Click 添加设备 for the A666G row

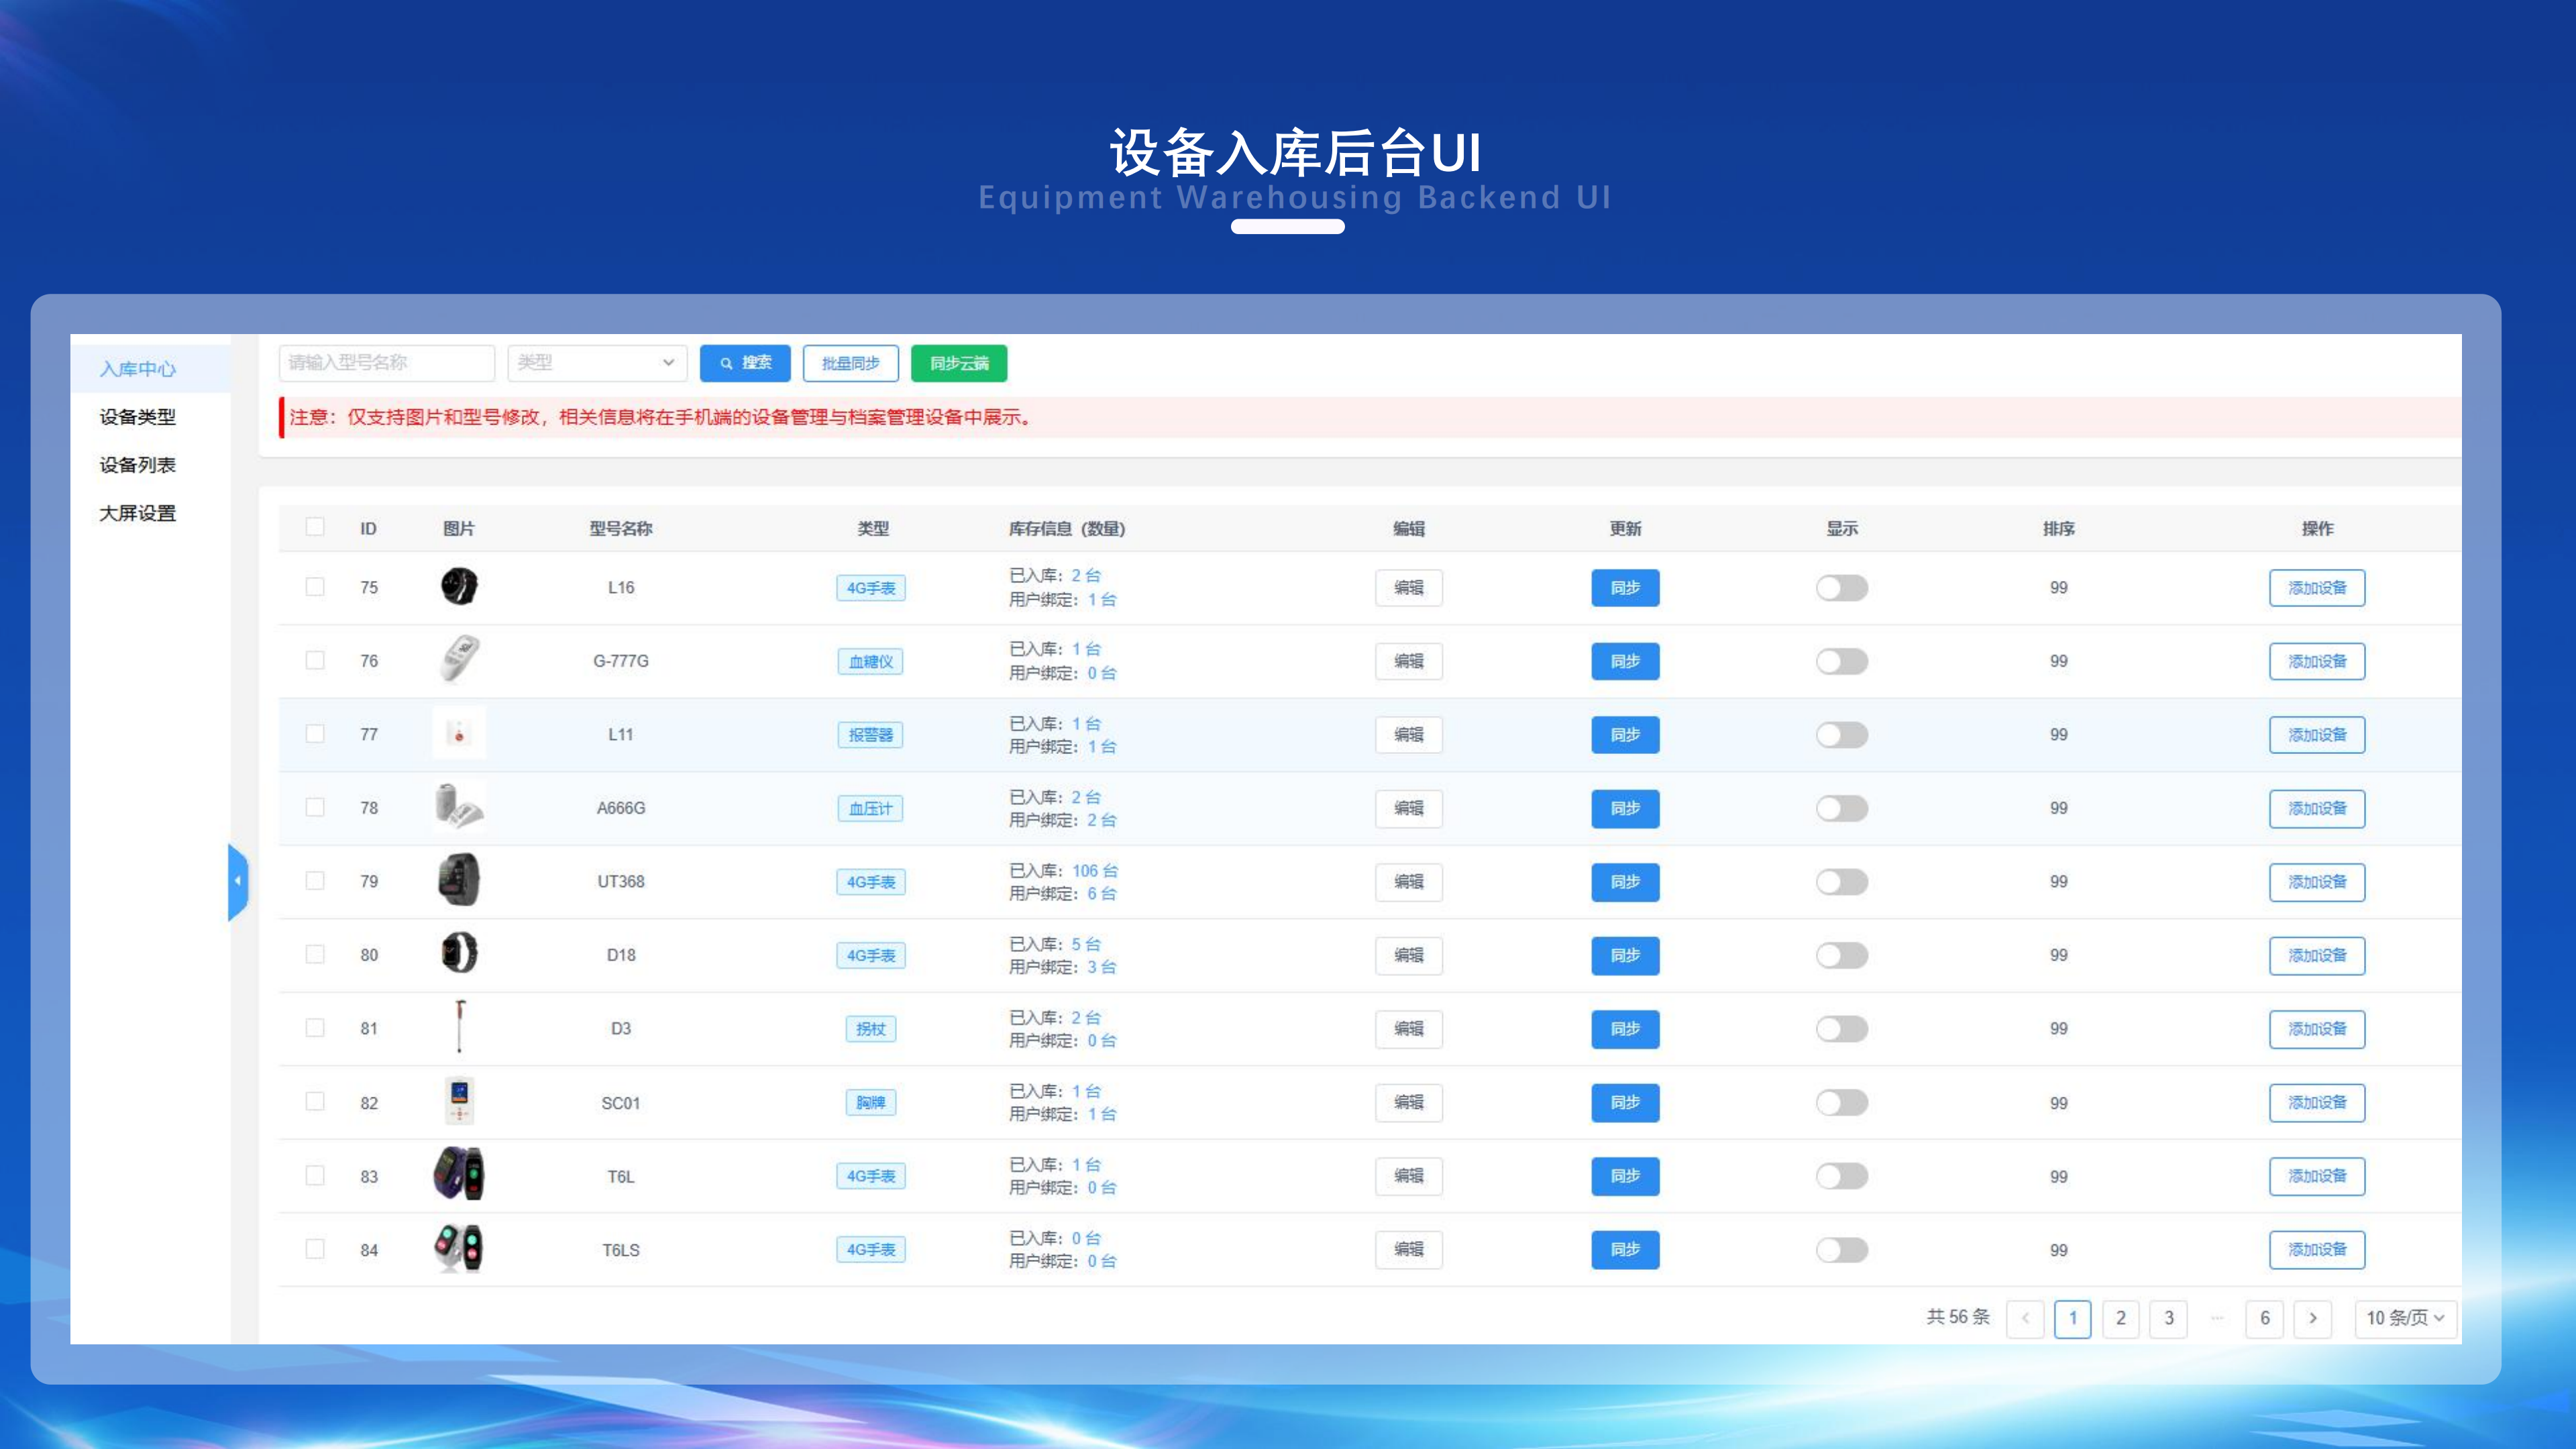click(2316, 808)
